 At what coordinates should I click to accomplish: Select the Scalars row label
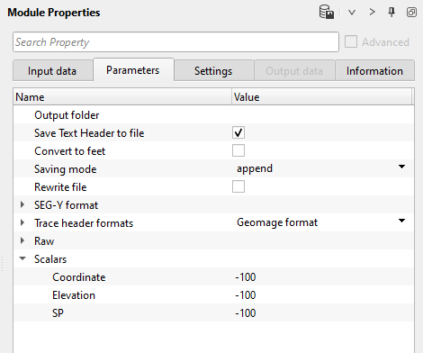[x=50, y=259]
